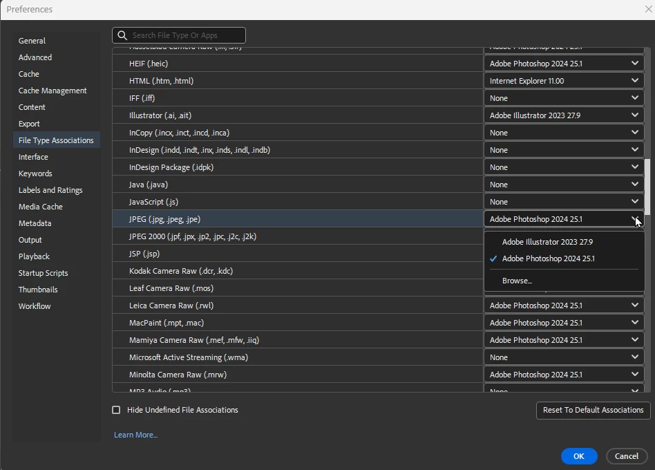The height and width of the screenshot is (470, 655).
Task: Switch to Advanced preferences
Action: [35, 57]
